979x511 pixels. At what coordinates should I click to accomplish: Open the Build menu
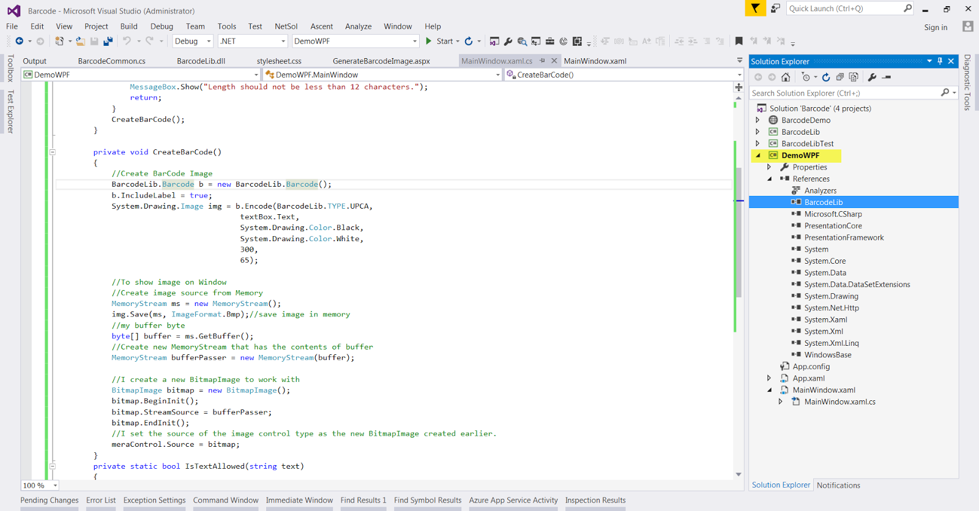[x=128, y=26]
